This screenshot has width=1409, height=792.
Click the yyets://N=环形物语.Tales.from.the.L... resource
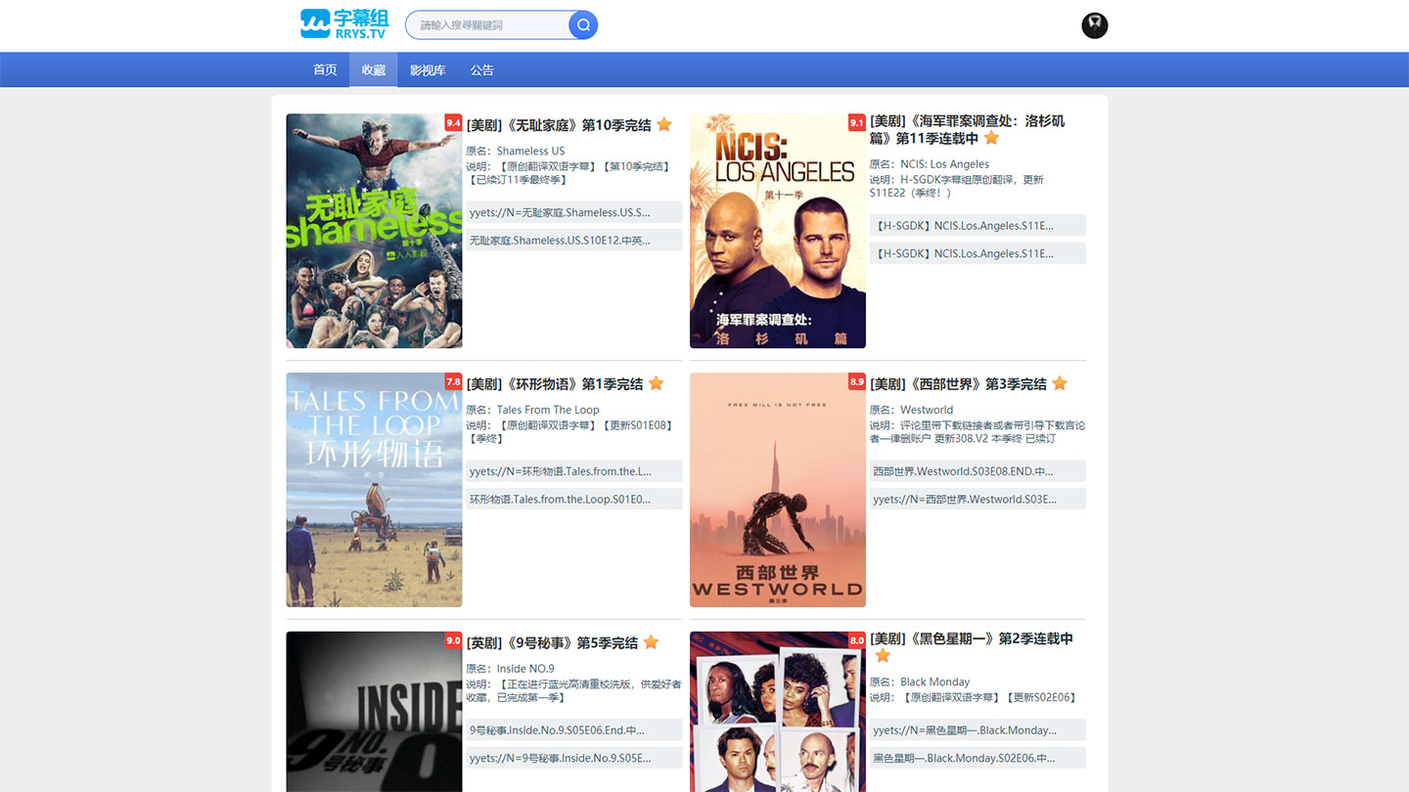(573, 471)
